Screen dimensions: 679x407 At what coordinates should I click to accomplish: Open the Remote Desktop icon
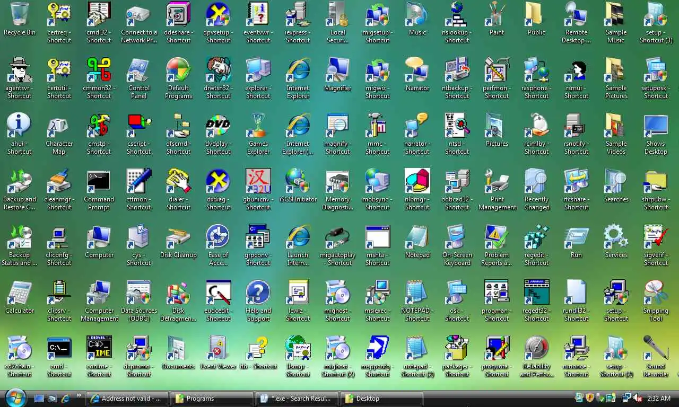(x=576, y=23)
